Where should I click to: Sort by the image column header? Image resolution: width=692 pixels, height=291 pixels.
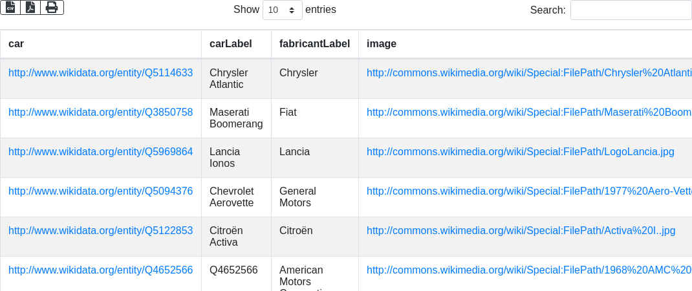tap(382, 44)
